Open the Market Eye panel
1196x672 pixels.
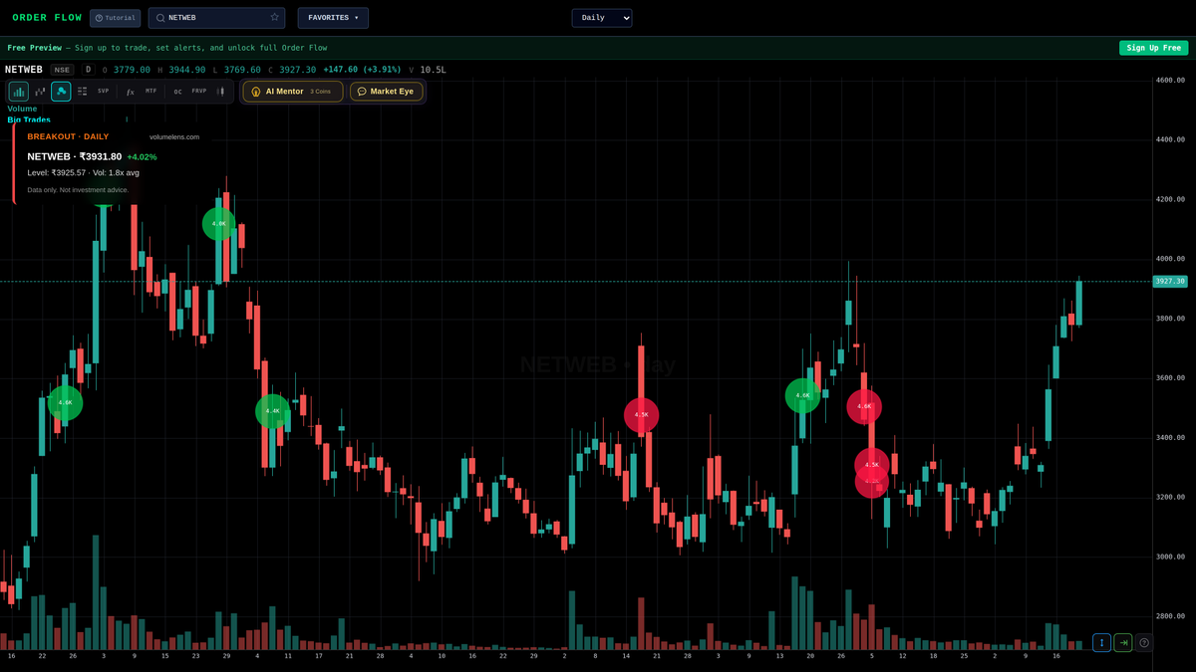coord(386,91)
